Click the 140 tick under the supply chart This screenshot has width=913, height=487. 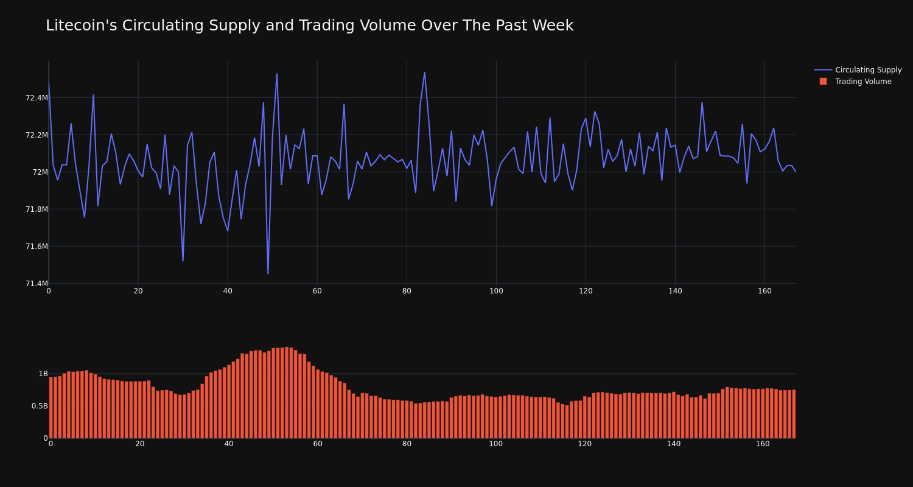tap(675, 291)
